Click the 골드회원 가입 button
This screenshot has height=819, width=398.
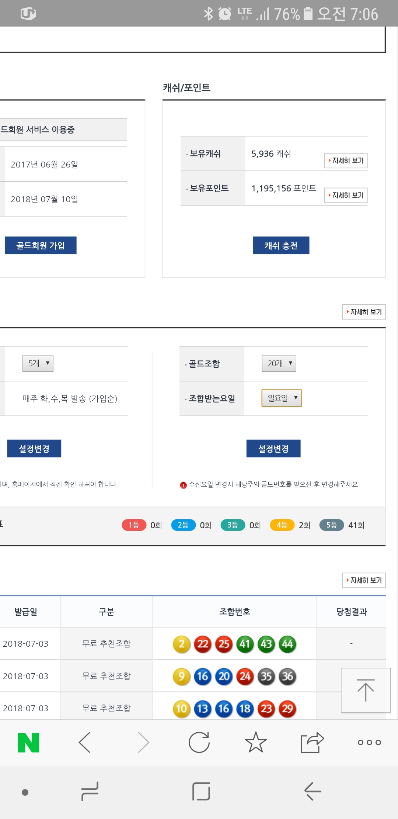41,246
